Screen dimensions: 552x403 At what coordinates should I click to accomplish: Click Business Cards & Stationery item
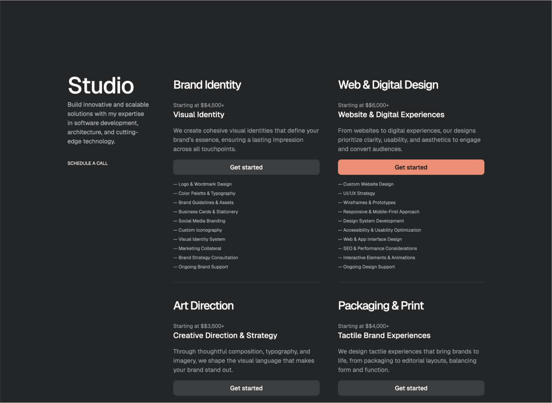[206, 212]
